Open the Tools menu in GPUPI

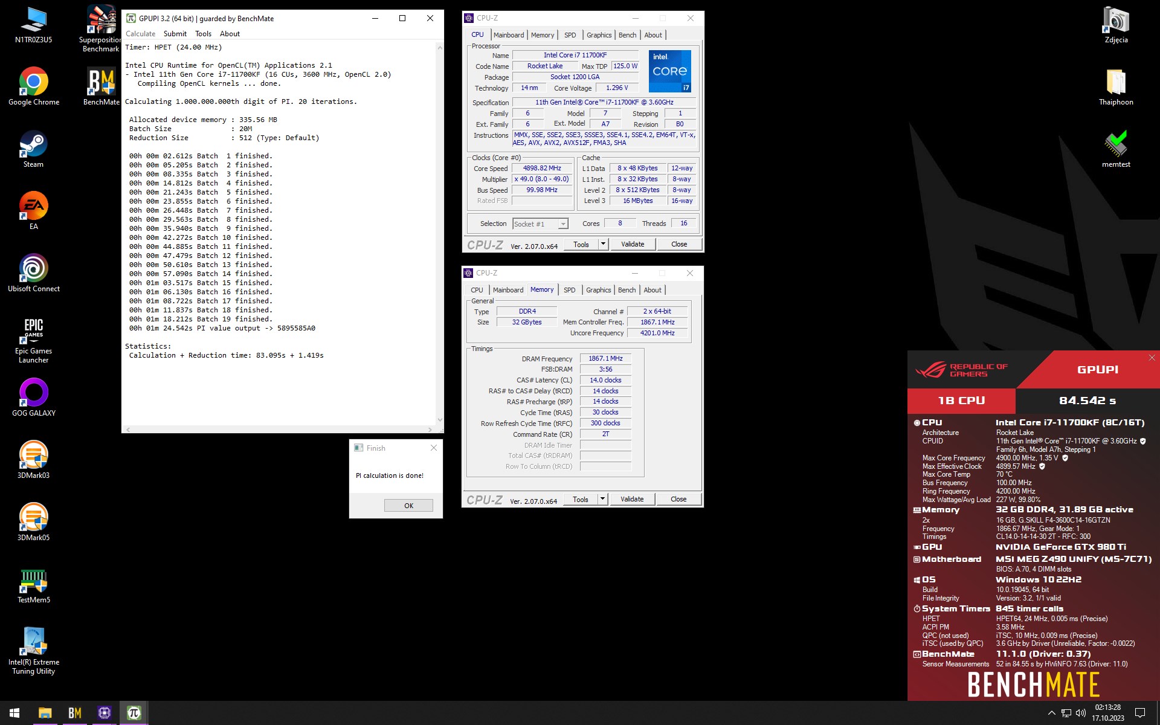[x=203, y=34]
